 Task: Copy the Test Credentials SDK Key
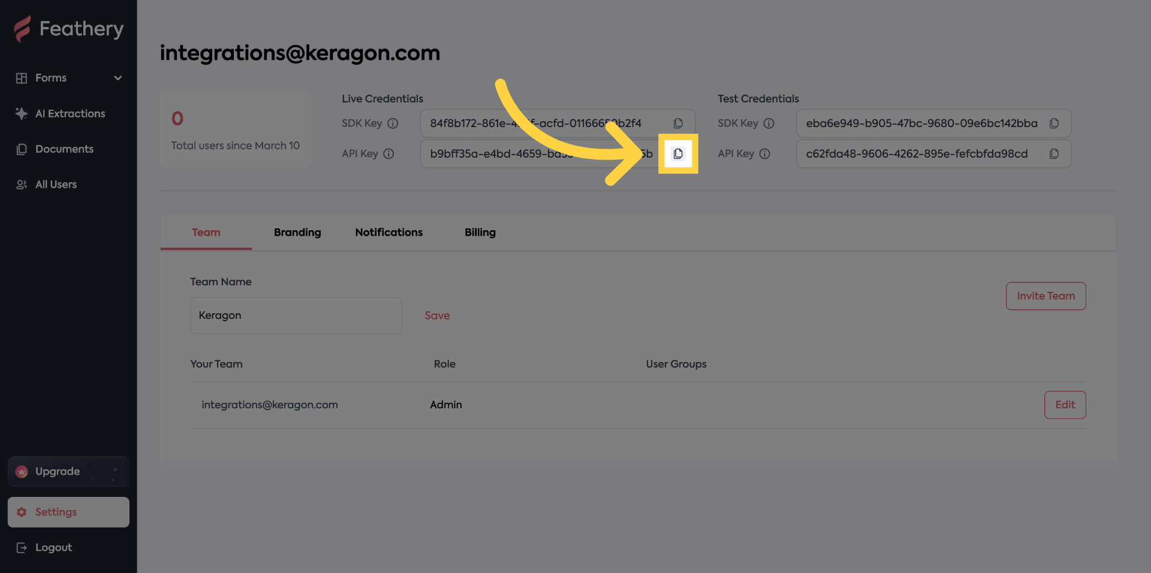click(x=1054, y=123)
